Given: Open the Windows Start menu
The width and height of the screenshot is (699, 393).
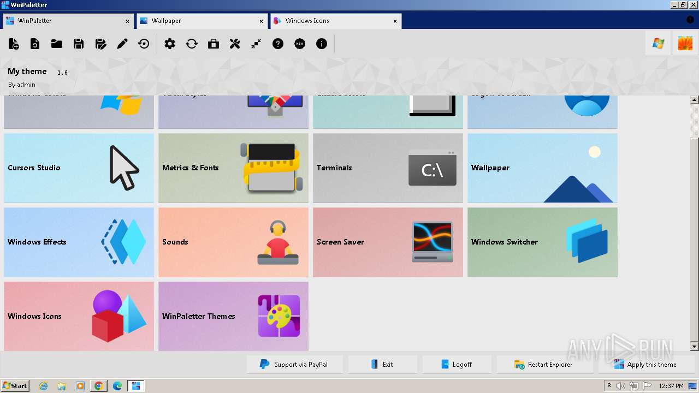Looking at the screenshot, I should (15, 386).
